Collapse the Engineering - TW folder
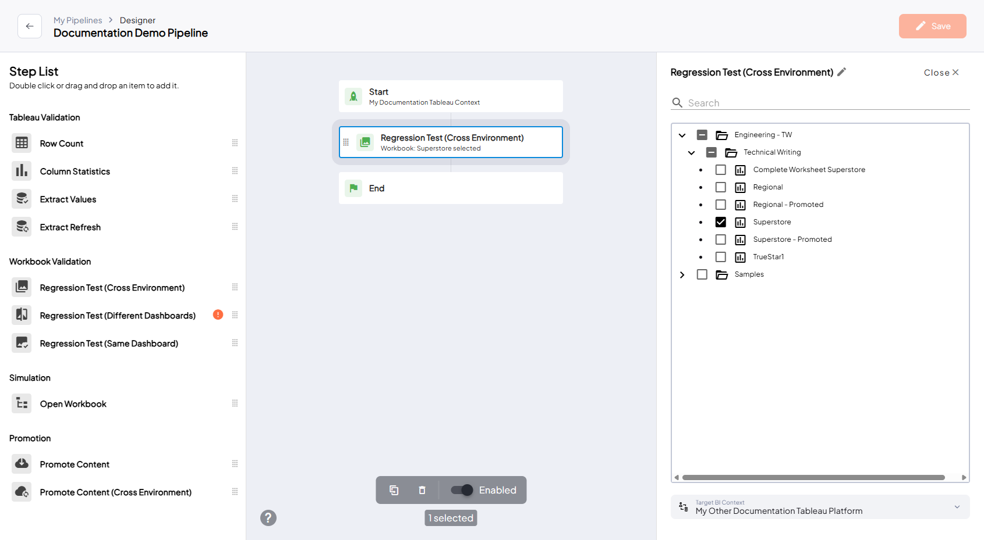Viewport: 984px width, 540px height. (682, 135)
